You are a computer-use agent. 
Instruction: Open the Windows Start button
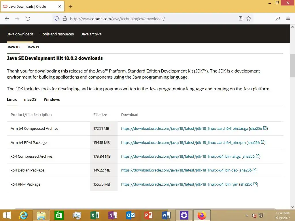point(7,215)
